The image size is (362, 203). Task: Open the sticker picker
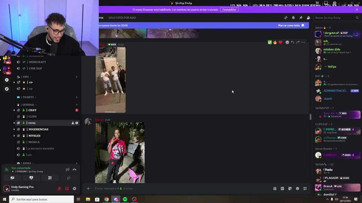tap(290, 189)
